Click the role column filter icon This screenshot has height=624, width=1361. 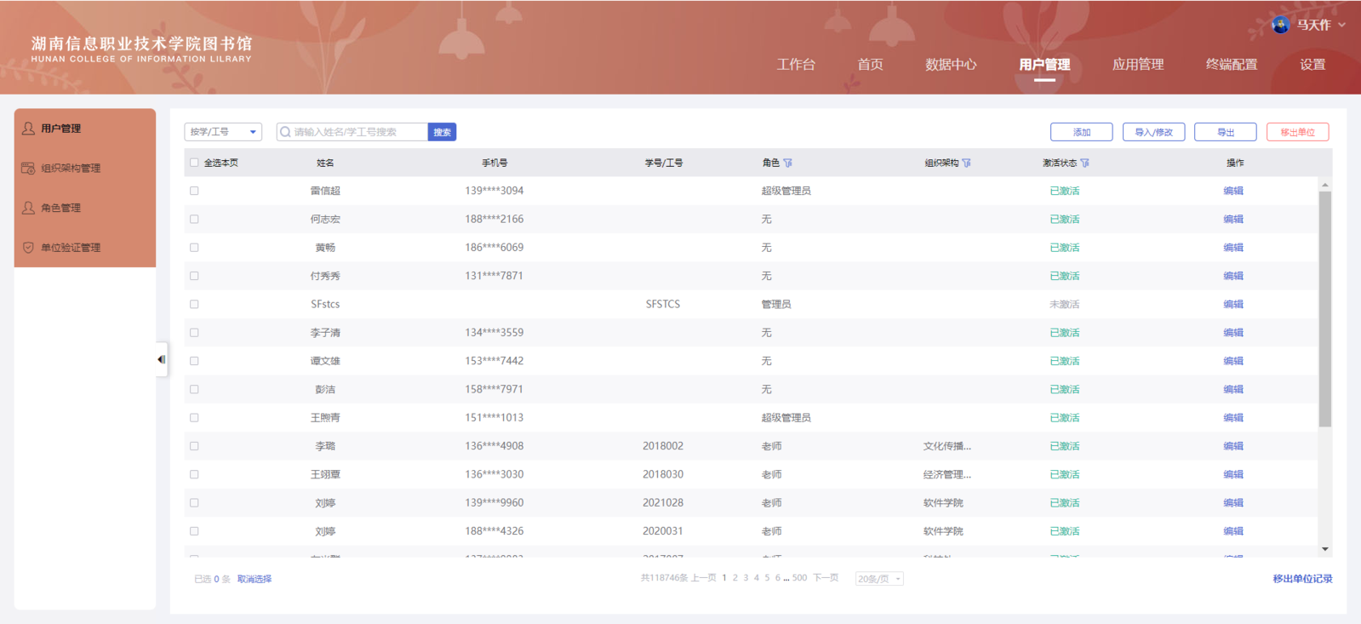788,163
